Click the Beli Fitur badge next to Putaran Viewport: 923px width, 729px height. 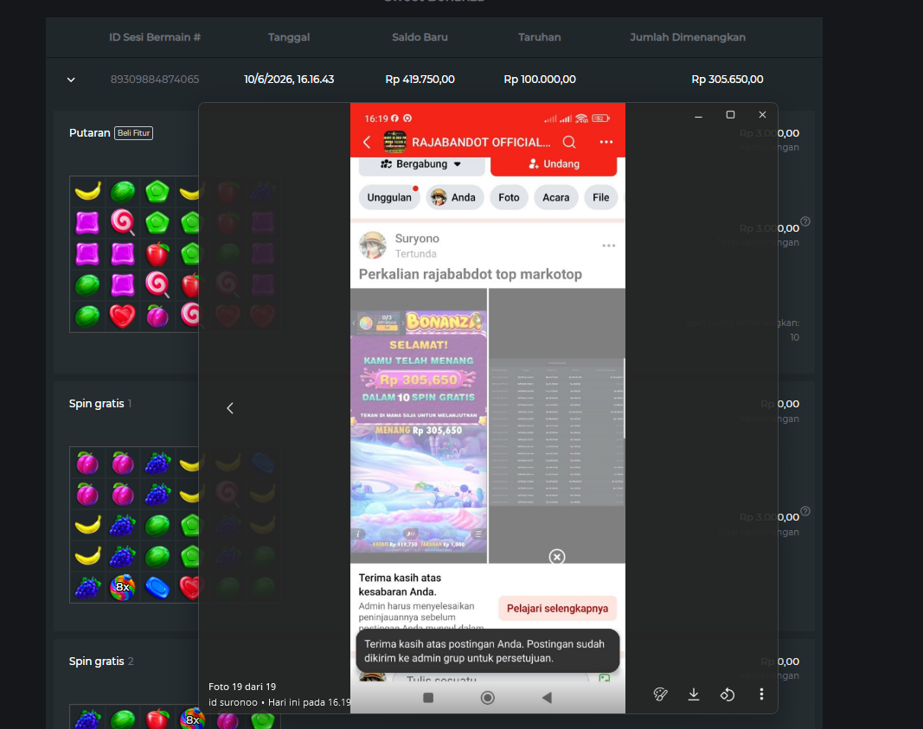[133, 133]
